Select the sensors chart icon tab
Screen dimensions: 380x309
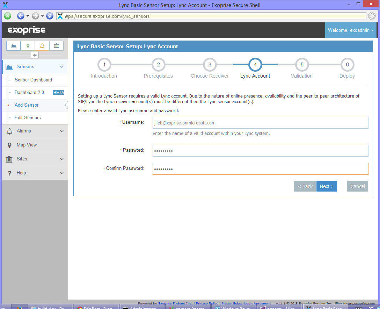14,46
